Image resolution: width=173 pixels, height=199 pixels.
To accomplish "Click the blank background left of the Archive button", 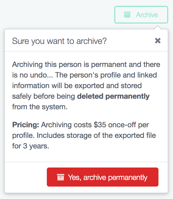I will pyautogui.click(x=57, y=15).
